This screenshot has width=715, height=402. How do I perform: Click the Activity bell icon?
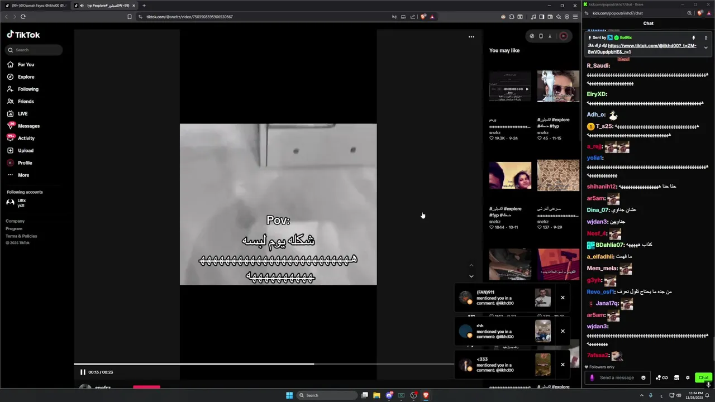[x=11, y=138]
